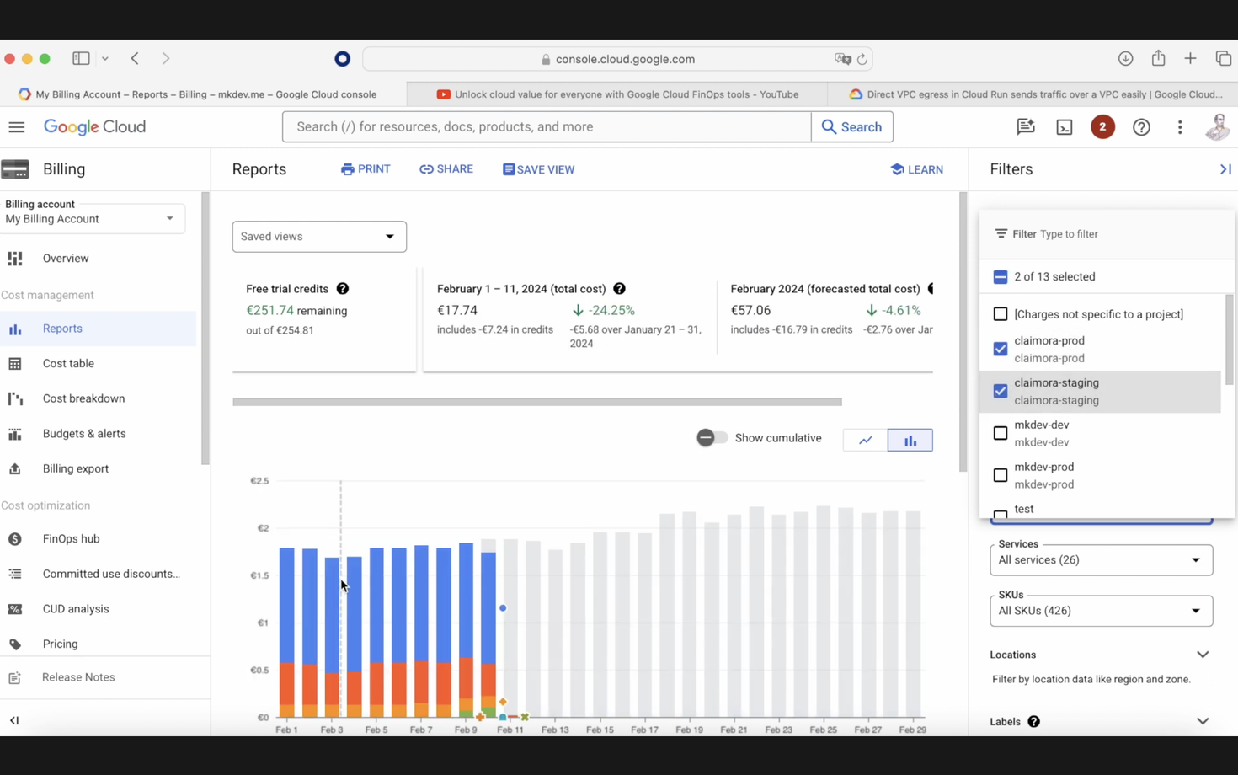Image resolution: width=1238 pixels, height=775 pixels.
Task: Toggle the 2 of 13 selected checkbox
Action: (x=1001, y=277)
